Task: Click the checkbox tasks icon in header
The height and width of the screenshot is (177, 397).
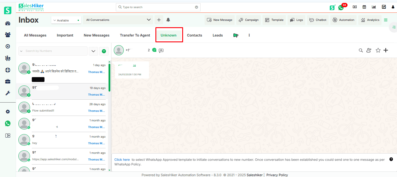Action: (384, 7)
